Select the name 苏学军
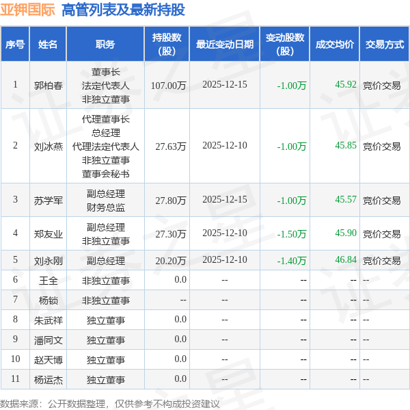This screenshot has width=410, height=410. coord(48,201)
